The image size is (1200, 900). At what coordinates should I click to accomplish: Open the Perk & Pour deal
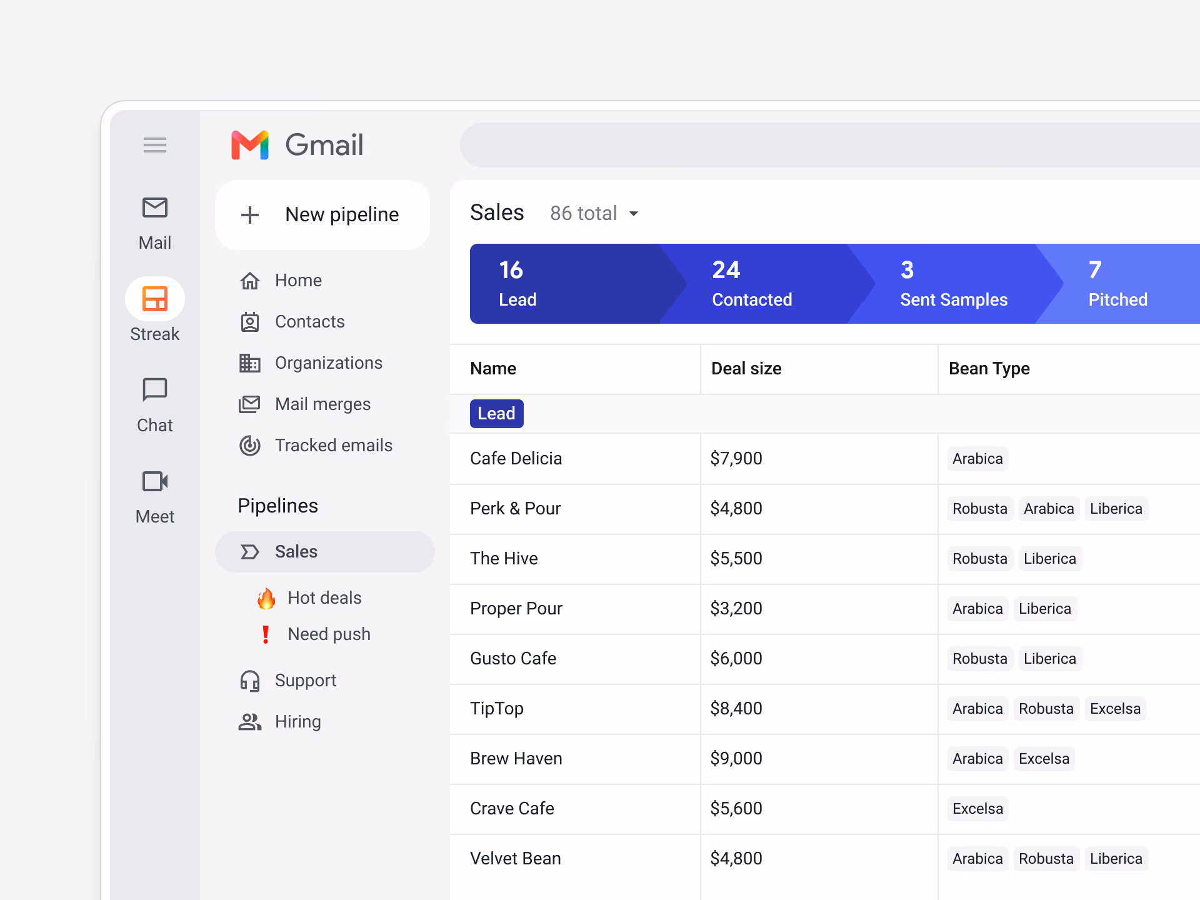[x=516, y=509]
